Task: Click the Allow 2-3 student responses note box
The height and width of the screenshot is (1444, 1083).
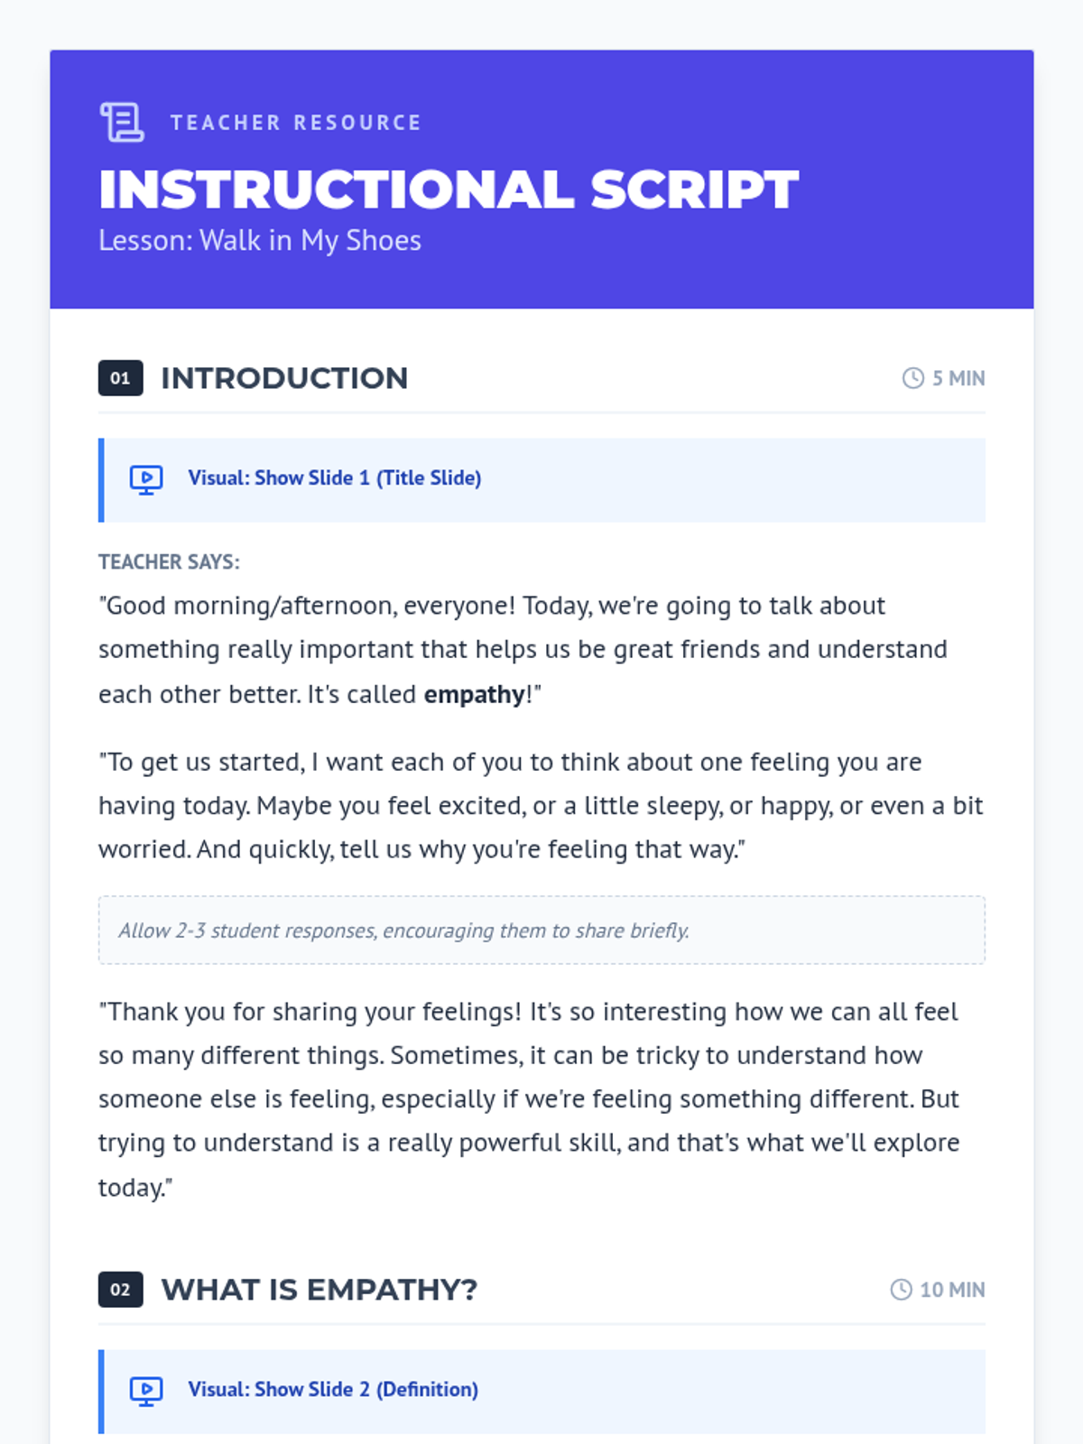Action: click(541, 930)
